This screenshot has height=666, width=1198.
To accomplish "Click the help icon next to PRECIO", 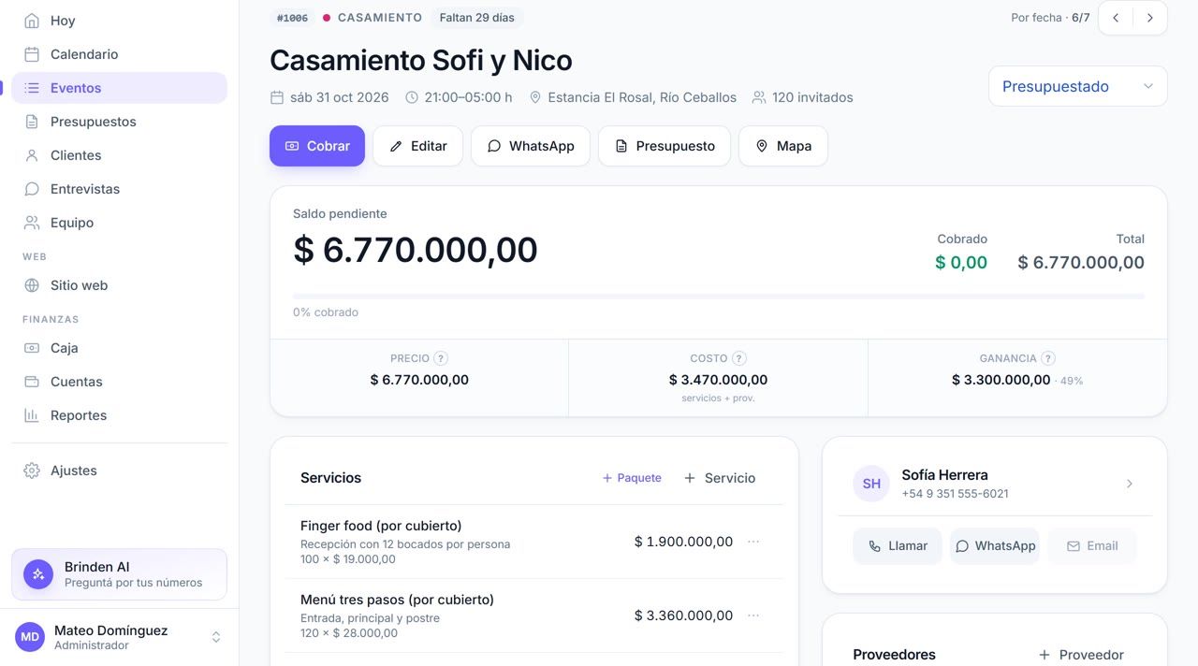I will coord(441,358).
